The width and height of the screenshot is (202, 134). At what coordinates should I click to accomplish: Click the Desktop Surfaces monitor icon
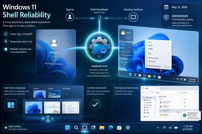tap(133, 17)
